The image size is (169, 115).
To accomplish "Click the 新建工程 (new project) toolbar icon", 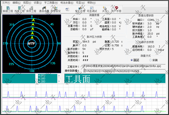I will 8,9.
